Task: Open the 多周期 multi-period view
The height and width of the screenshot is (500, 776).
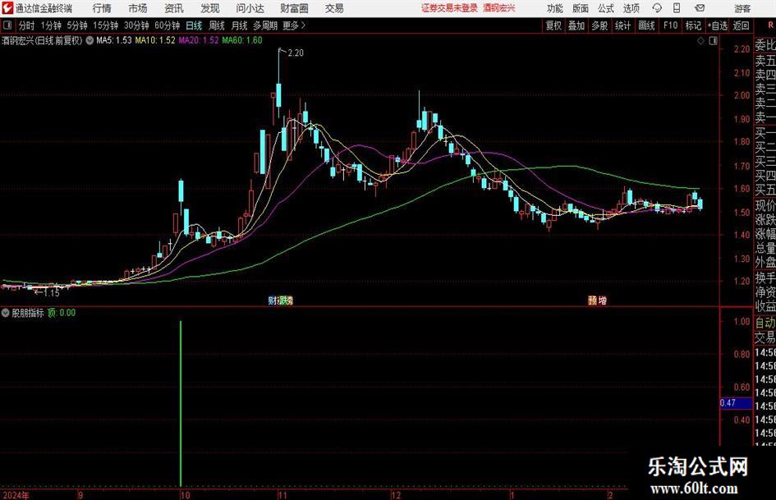Action: pos(265,25)
